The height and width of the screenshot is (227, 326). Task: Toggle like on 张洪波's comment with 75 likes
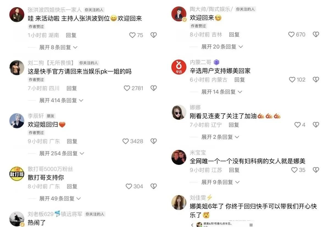pyautogui.click(x=132, y=35)
